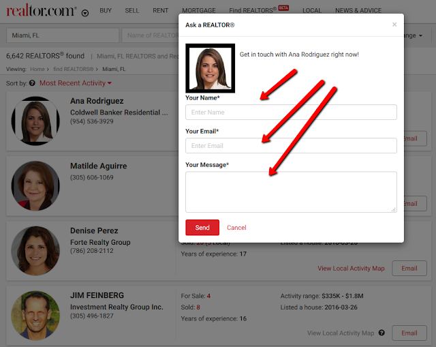Click phone number (305) 606-1069
The height and width of the screenshot is (347, 436).
(x=92, y=177)
